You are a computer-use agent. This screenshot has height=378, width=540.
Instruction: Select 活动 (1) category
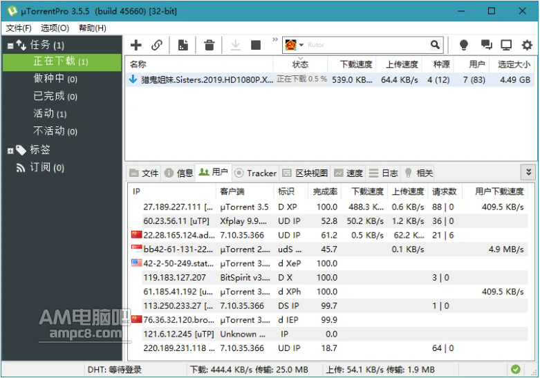tap(50, 113)
